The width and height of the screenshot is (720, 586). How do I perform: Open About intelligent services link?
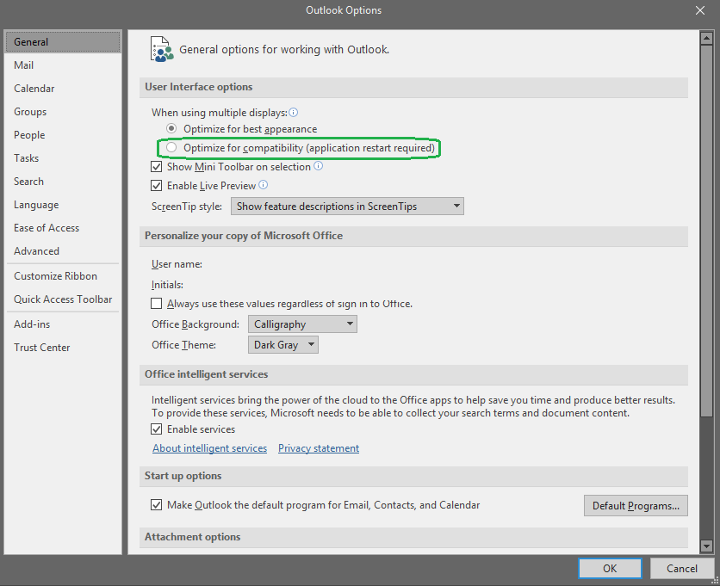pos(210,447)
